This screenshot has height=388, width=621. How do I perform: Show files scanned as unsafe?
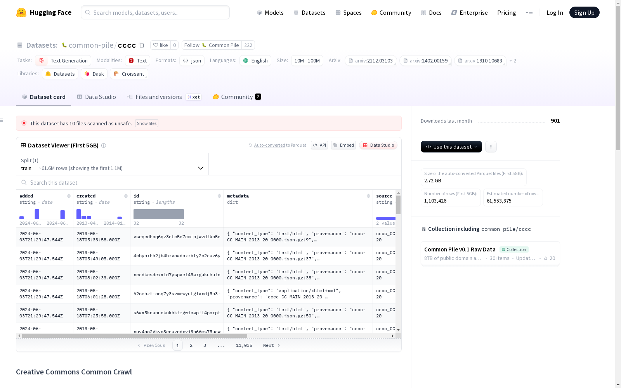tap(147, 123)
